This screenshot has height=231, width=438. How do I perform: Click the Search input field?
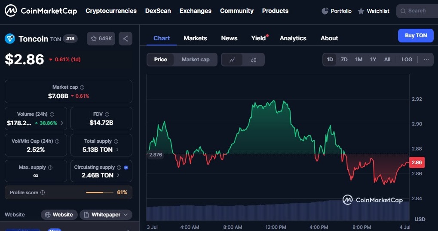click(x=417, y=11)
